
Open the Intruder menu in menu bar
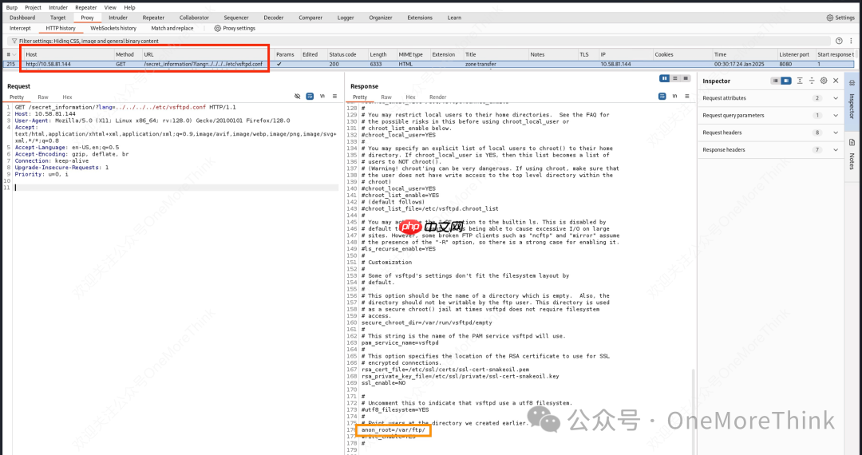pyautogui.click(x=58, y=8)
